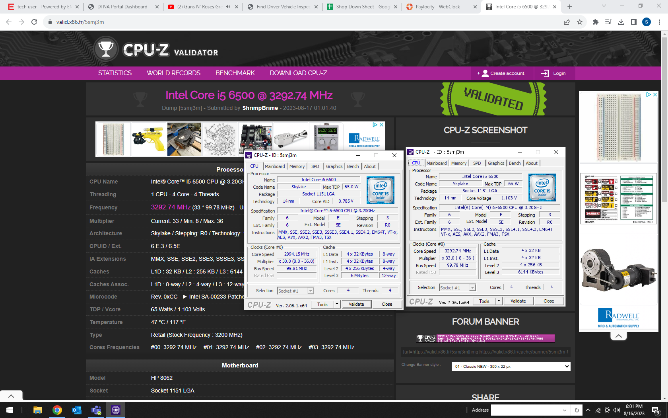Show hidden system tray icons
The image size is (668, 418).
[x=588, y=410]
